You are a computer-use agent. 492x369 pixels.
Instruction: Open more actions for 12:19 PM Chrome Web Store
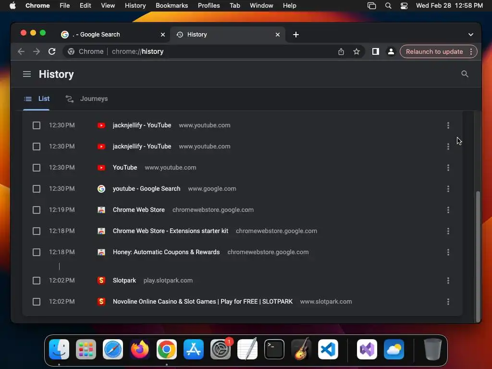pos(448,210)
